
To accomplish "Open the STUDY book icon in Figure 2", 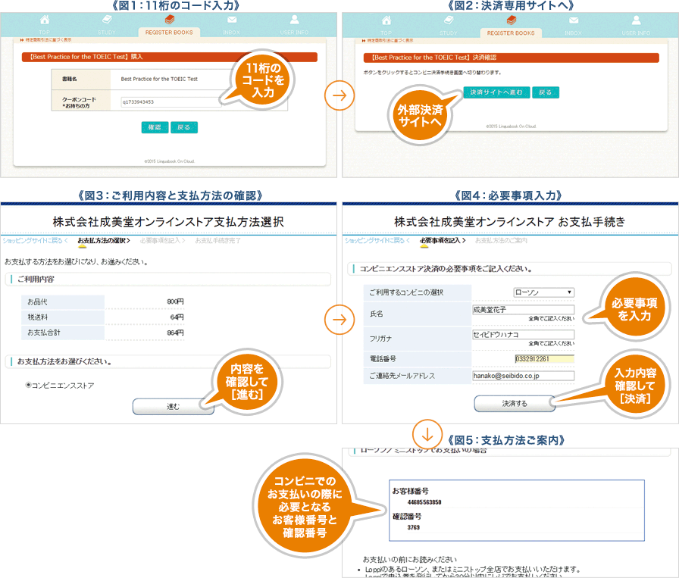I will point(449,20).
